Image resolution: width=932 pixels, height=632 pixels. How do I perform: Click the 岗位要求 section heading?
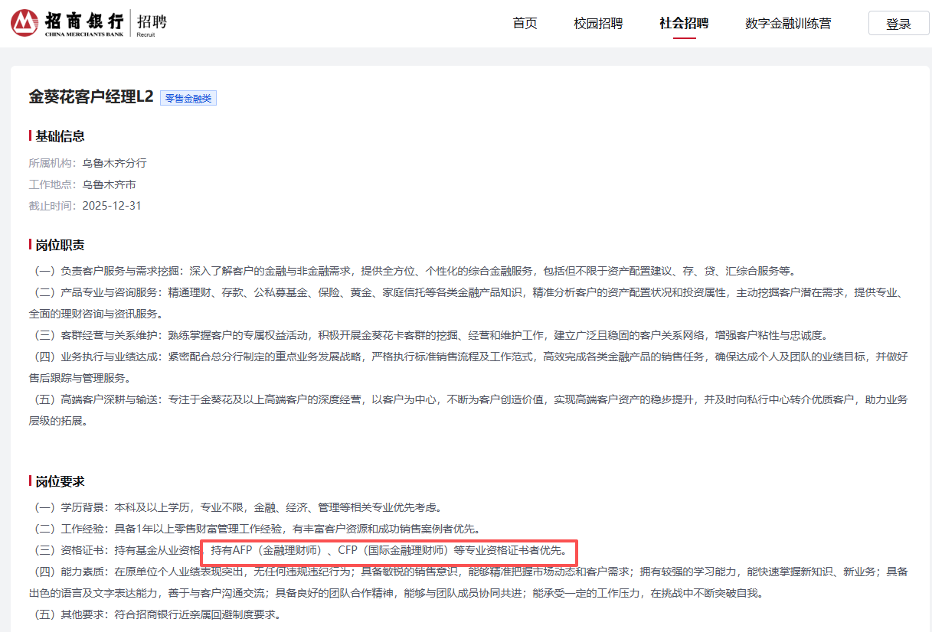pos(60,481)
